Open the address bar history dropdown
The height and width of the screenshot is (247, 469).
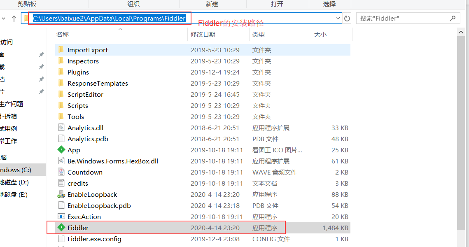click(x=338, y=19)
